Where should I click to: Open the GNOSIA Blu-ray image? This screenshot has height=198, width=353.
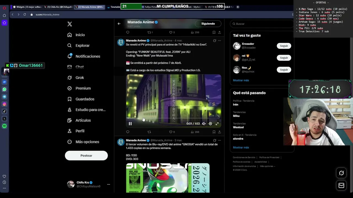168,178
